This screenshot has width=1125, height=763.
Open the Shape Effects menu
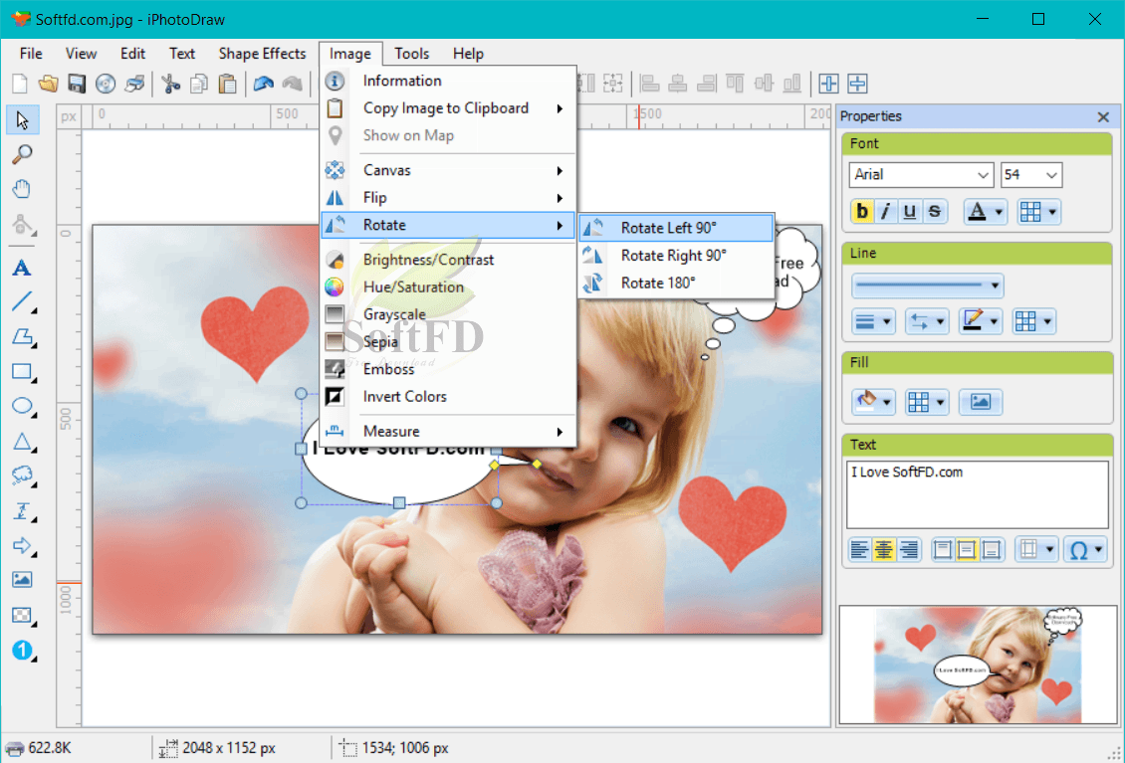262,54
